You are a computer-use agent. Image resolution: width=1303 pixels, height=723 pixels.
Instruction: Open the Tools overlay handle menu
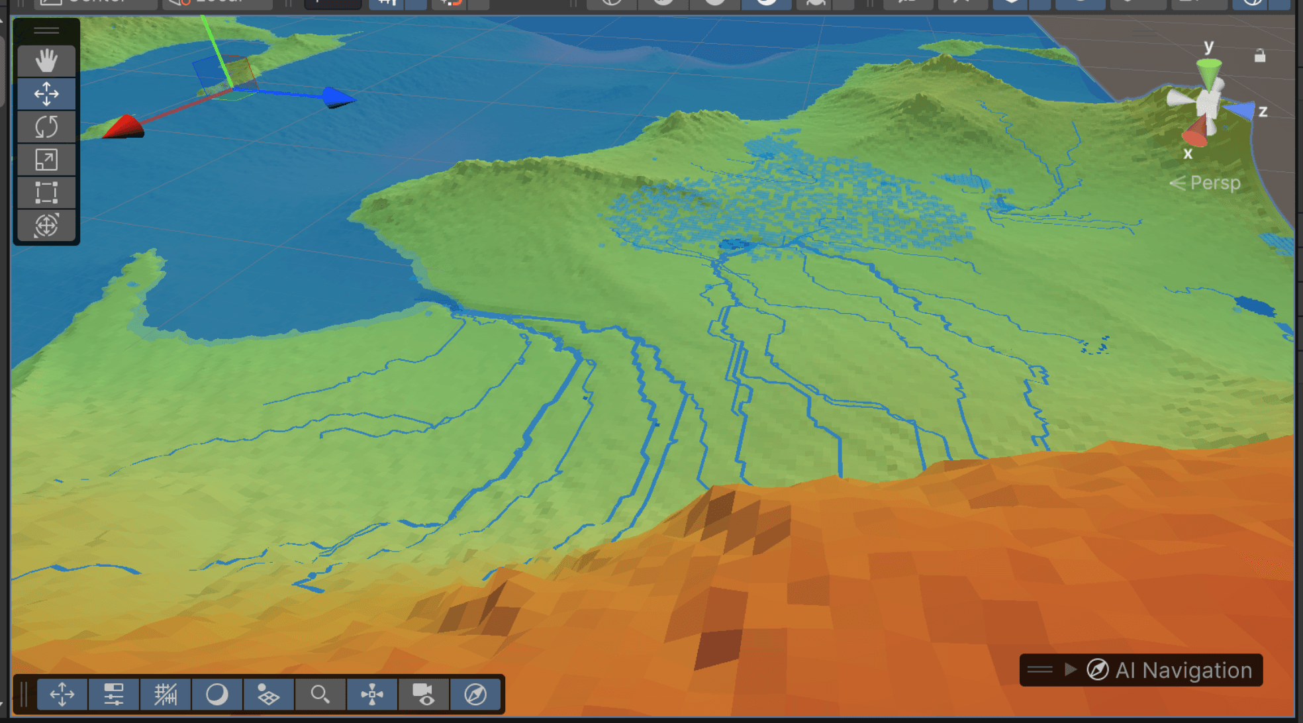click(x=46, y=29)
